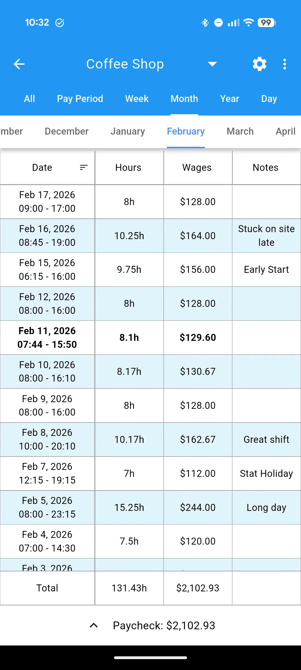Image resolution: width=301 pixels, height=670 pixels.
Task: Open the three-dot overflow menu
Action: tap(285, 64)
